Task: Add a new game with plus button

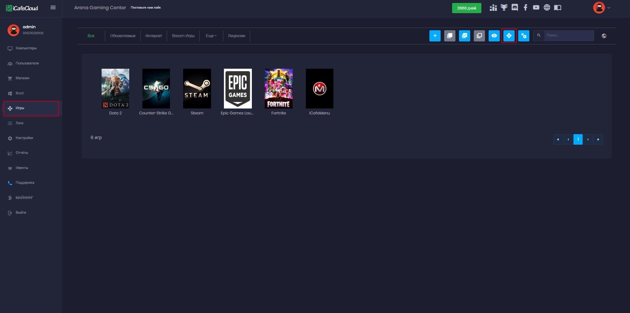Action: [435, 36]
